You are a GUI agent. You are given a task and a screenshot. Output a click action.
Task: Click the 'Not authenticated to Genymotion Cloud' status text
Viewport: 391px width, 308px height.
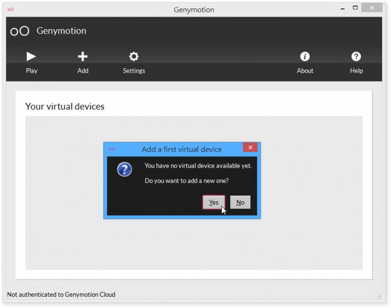pyautogui.click(x=61, y=295)
